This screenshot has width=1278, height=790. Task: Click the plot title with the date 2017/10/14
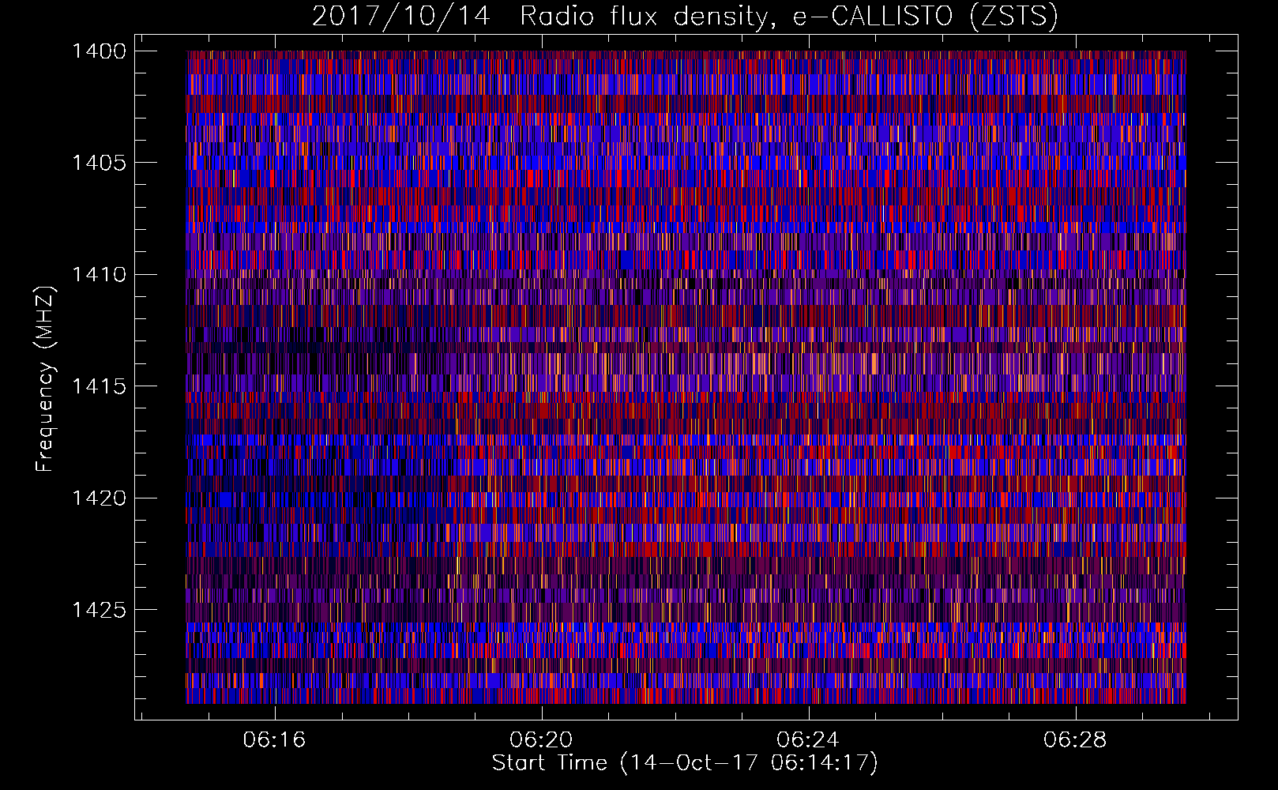[685, 17]
